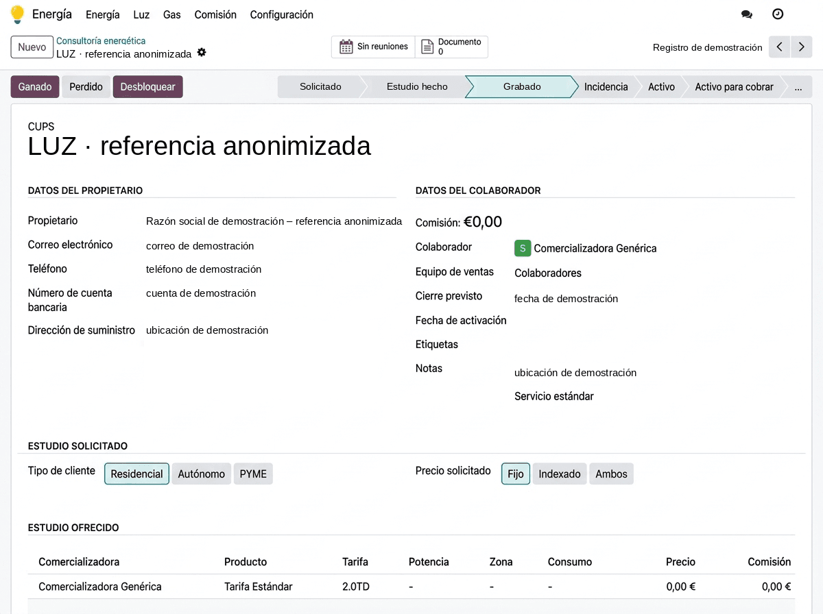The image size is (823, 614).
Task: Click the empty Etiquetas field
Action: click(x=654, y=345)
